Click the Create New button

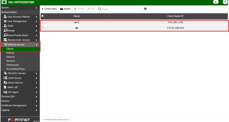point(49,9)
